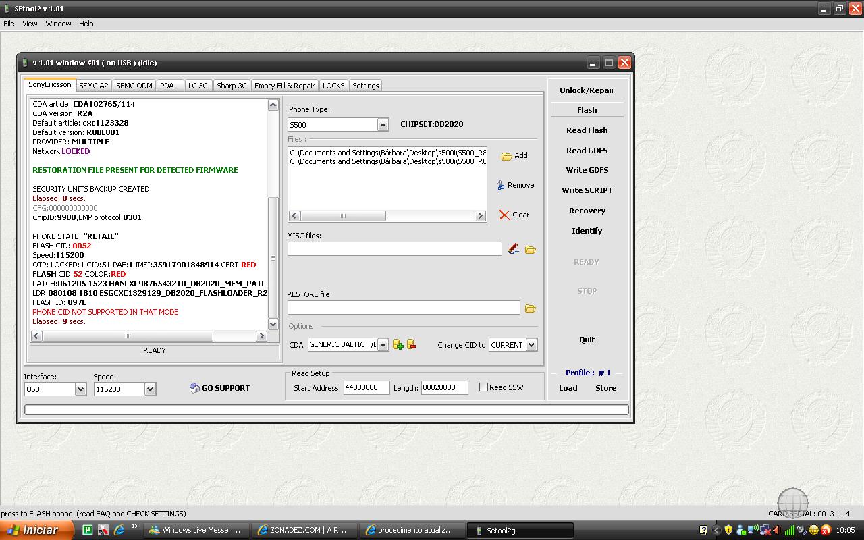Click the yellow security shield tray icon
Viewport: 864px width, 540px height.
pyautogui.click(x=728, y=530)
